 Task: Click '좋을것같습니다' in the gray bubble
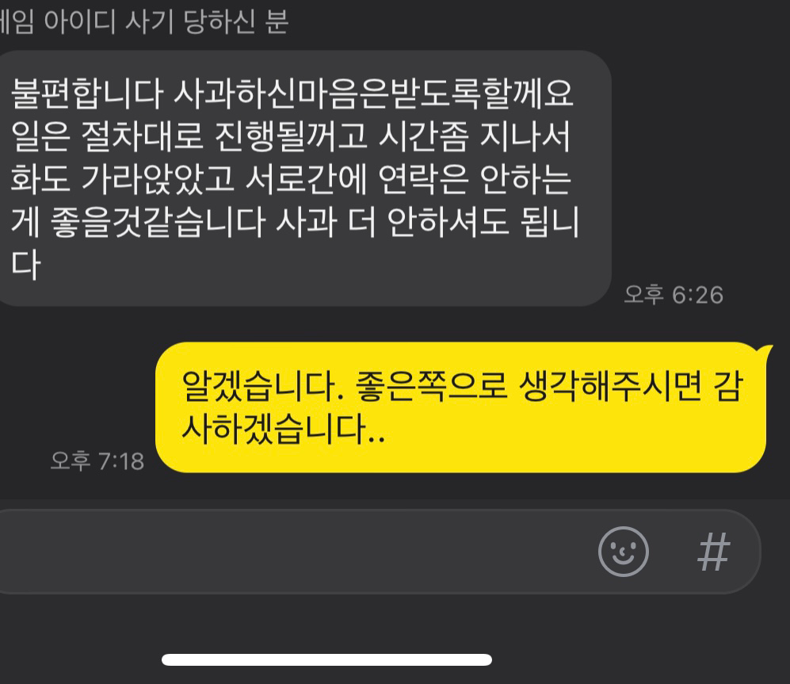158,222
